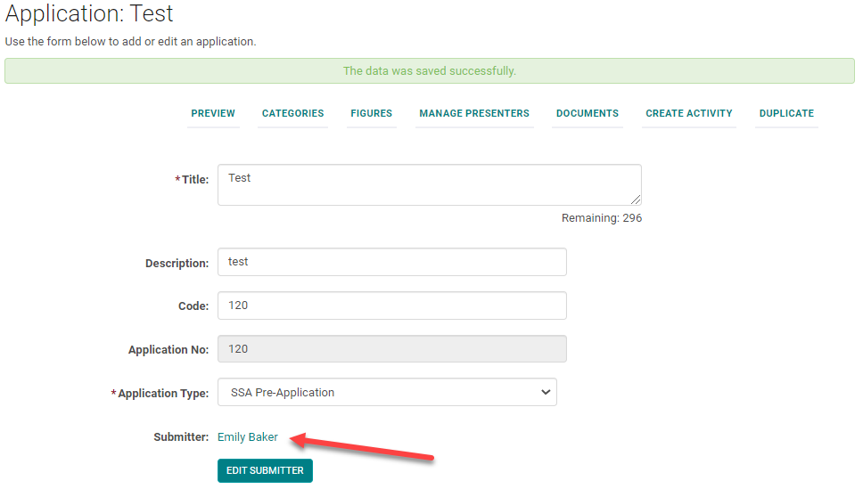This screenshot has width=863, height=489.
Task: Open Manage Presenters
Action: pyautogui.click(x=474, y=113)
